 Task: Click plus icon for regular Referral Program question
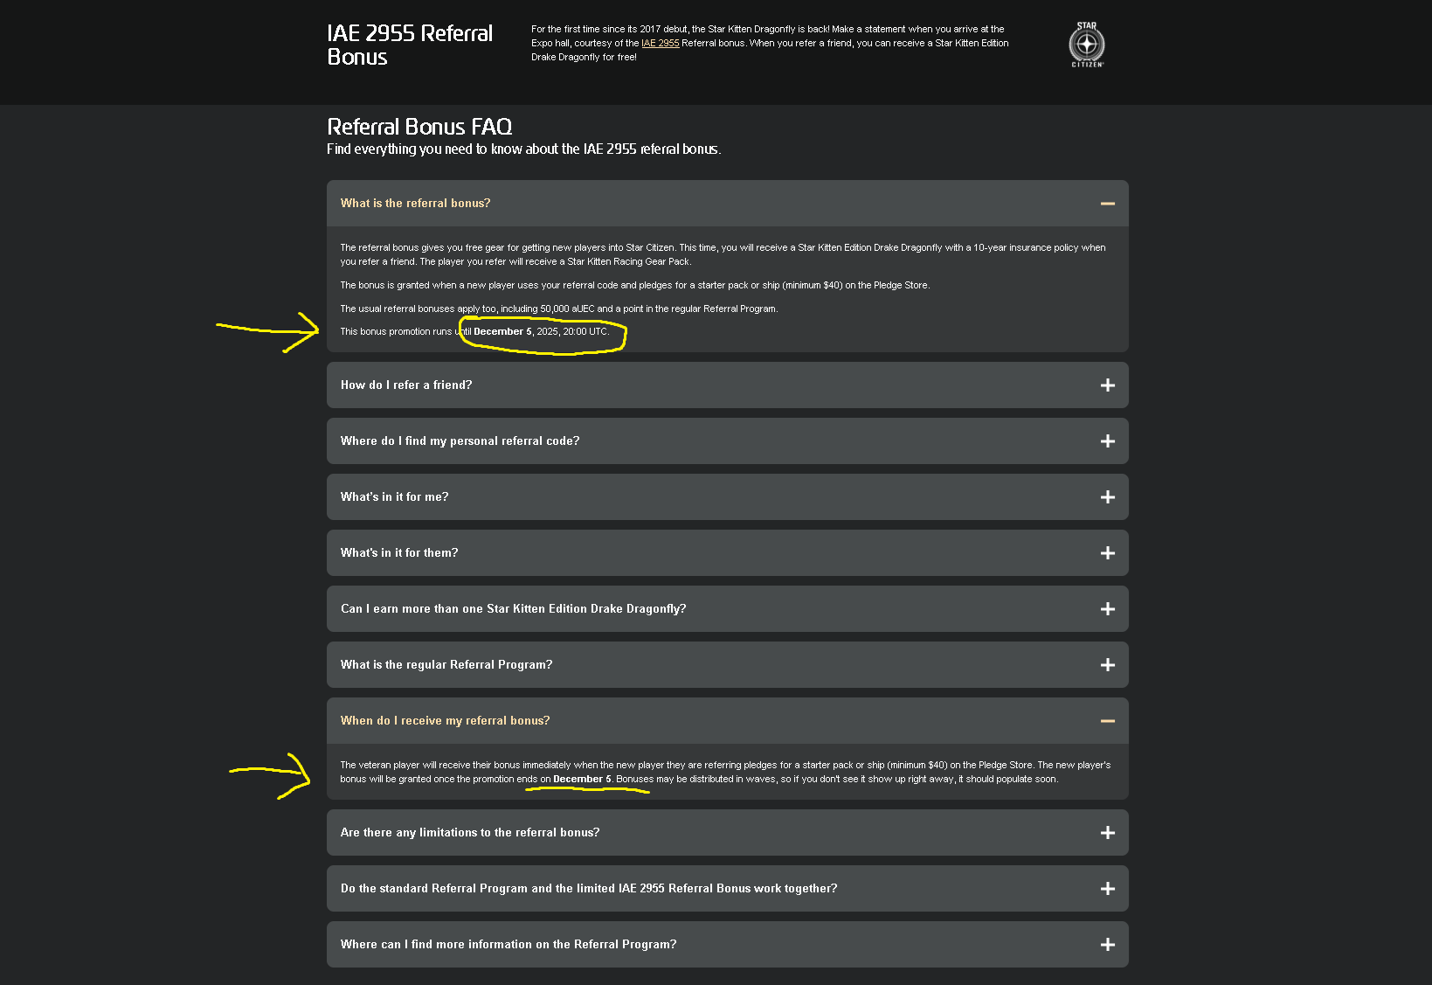pos(1107,665)
